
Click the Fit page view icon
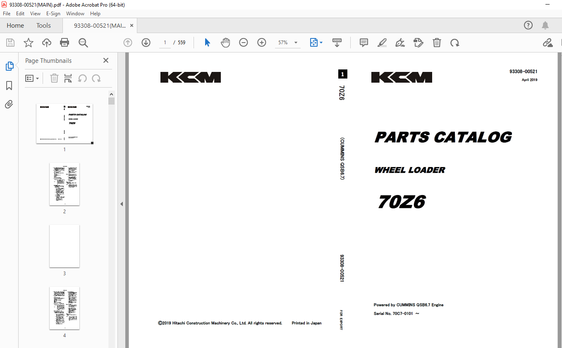(x=313, y=43)
